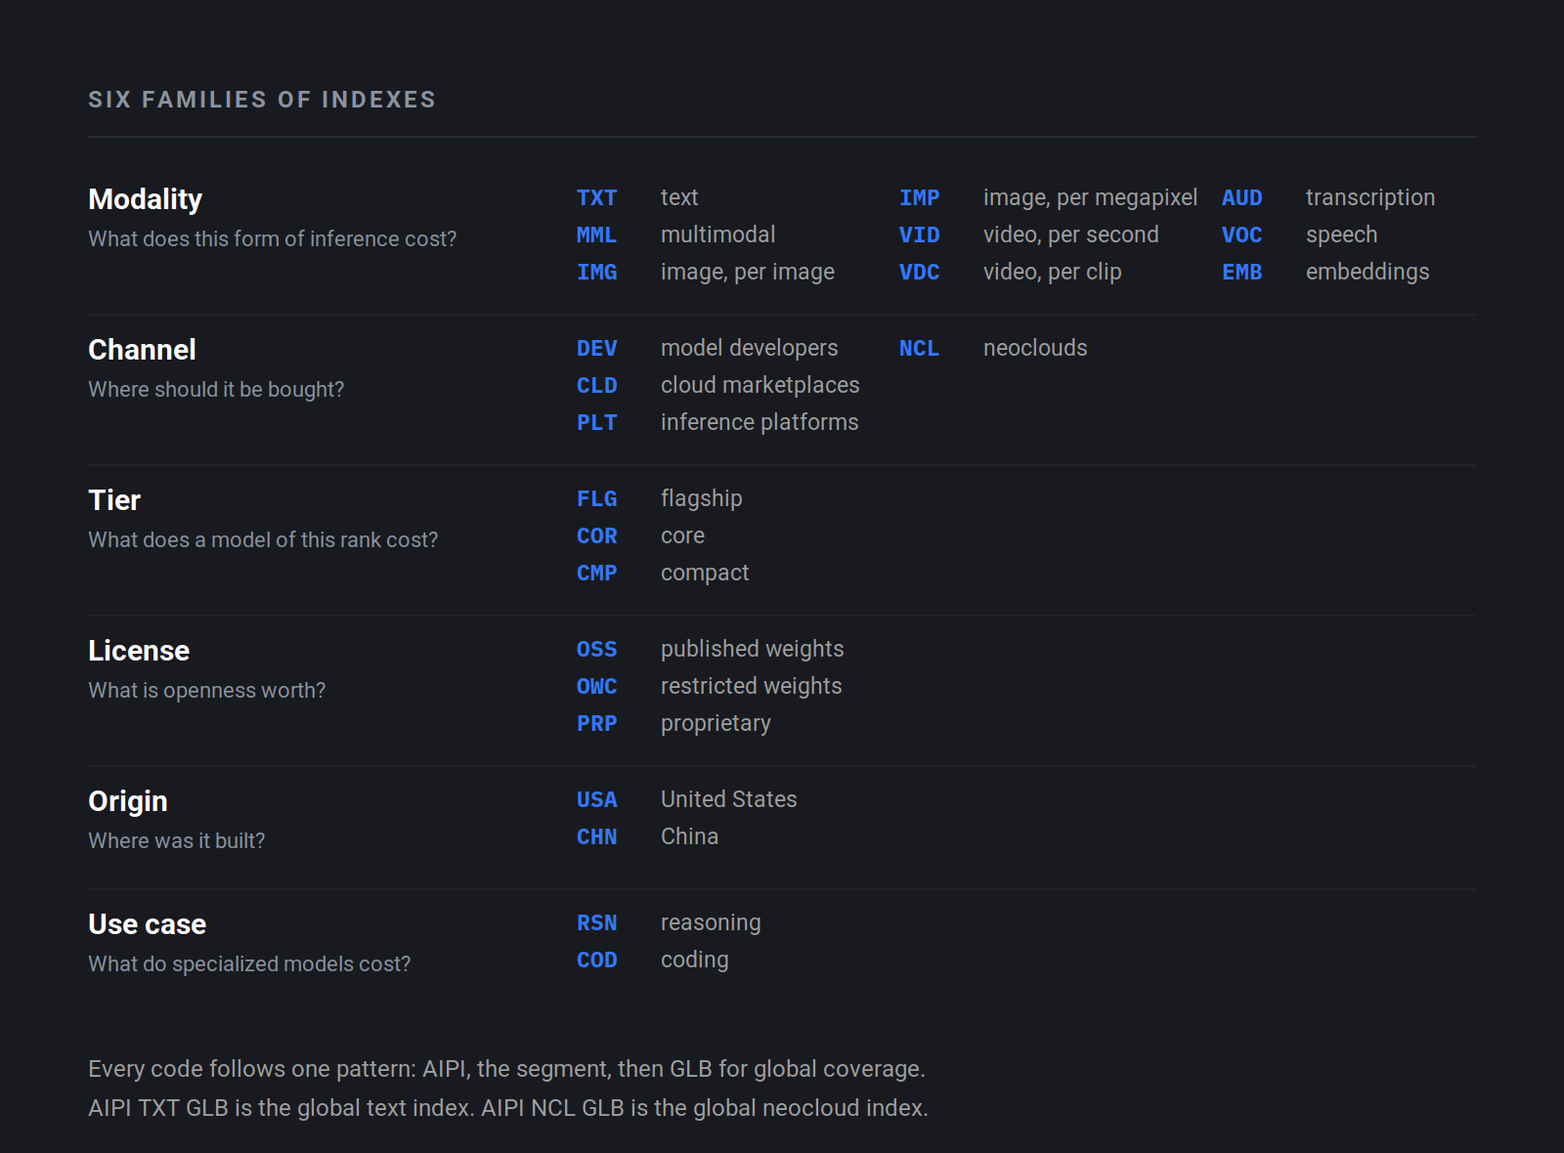1564x1153 pixels.
Task: Click the OSS published weights code
Action: point(596,649)
